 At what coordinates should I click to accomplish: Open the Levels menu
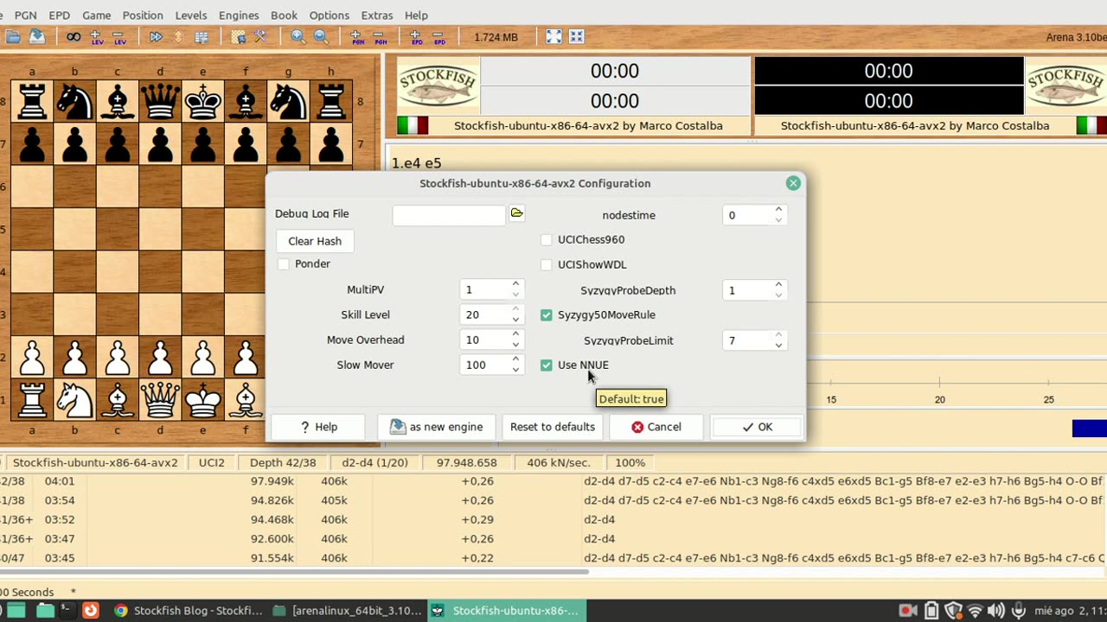[x=191, y=16]
